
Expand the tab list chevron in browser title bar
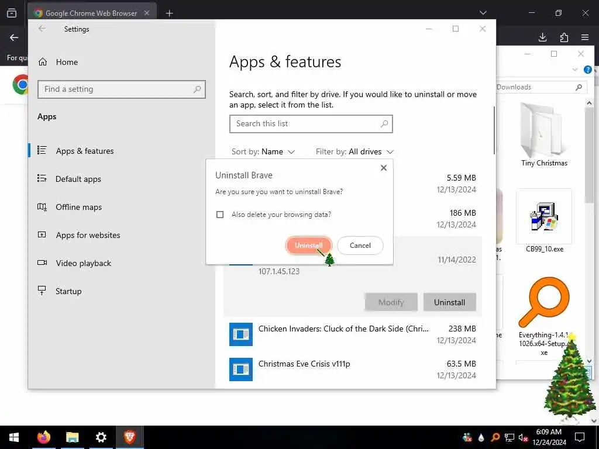coord(483,13)
